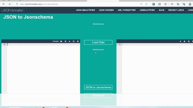Copy right editor output to clipboard

point(189,41)
